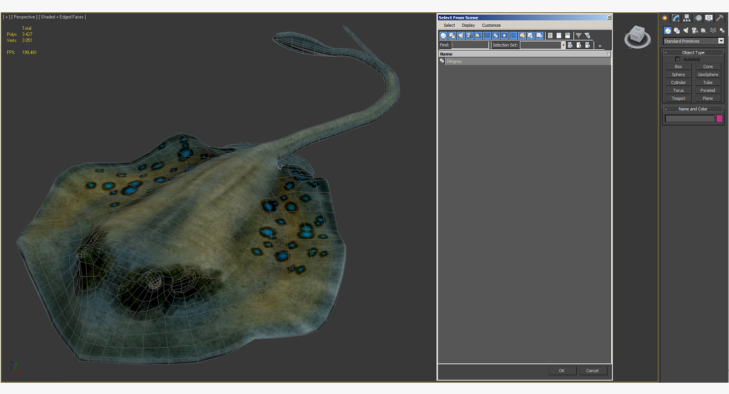Click the Find input field
Screen dimensions: 729x394
click(470, 45)
